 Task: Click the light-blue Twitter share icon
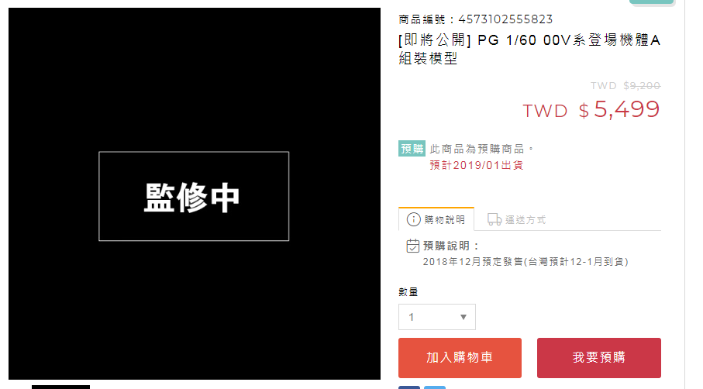(x=435, y=387)
